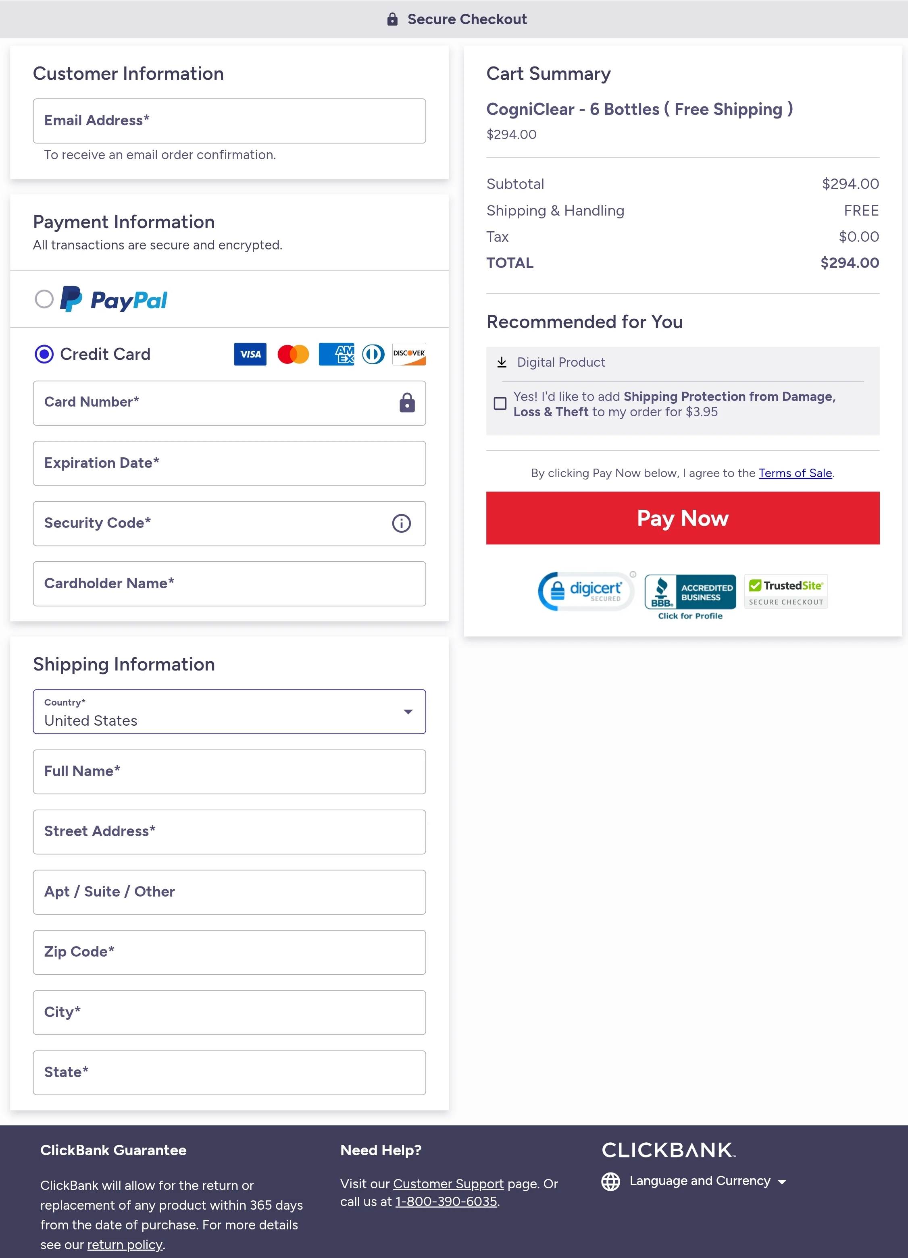The height and width of the screenshot is (1258, 908).
Task: Click the Pay Now button
Action: (683, 518)
